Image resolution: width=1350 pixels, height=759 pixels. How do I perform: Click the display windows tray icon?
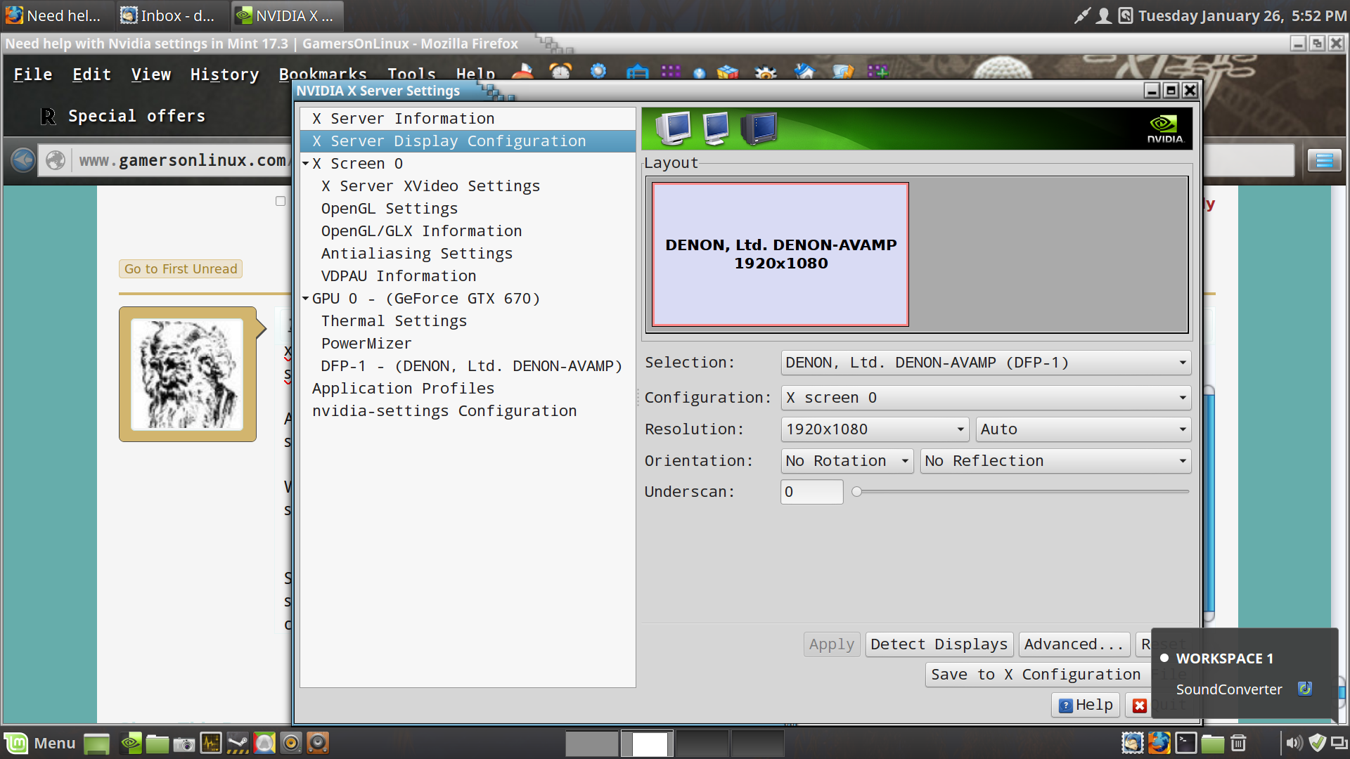point(1339,743)
